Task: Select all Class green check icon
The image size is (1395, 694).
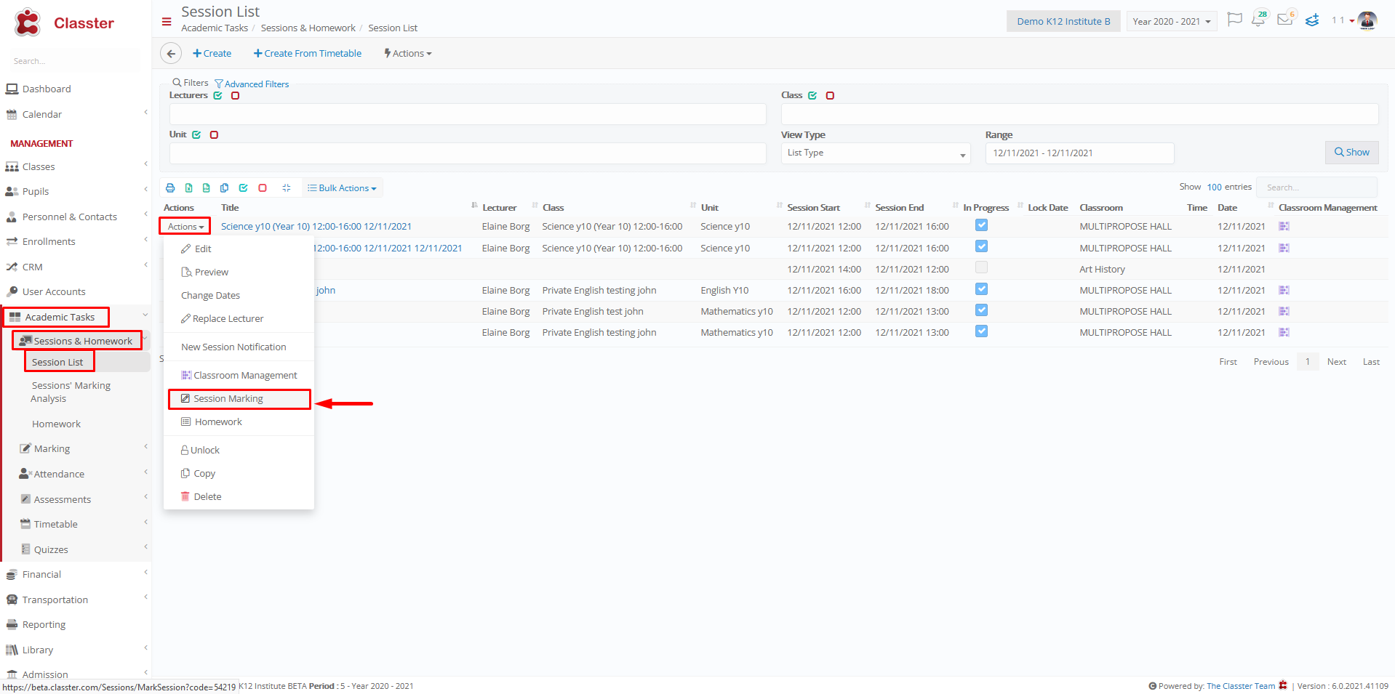Action: (x=812, y=96)
